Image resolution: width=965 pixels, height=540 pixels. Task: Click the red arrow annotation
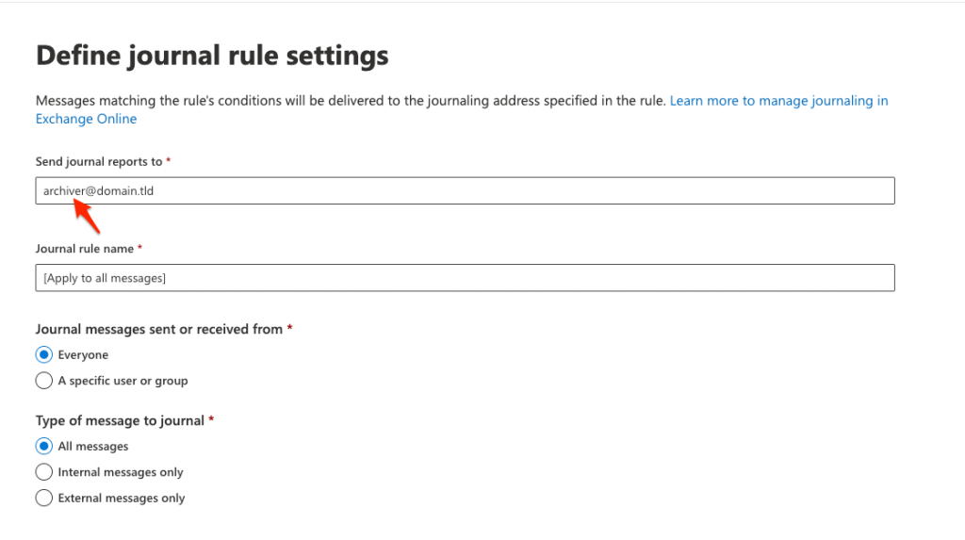pyautogui.click(x=87, y=216)
